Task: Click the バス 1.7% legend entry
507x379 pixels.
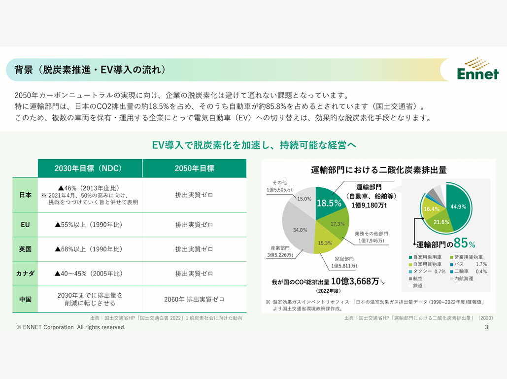Action: [x=468, y=264]
